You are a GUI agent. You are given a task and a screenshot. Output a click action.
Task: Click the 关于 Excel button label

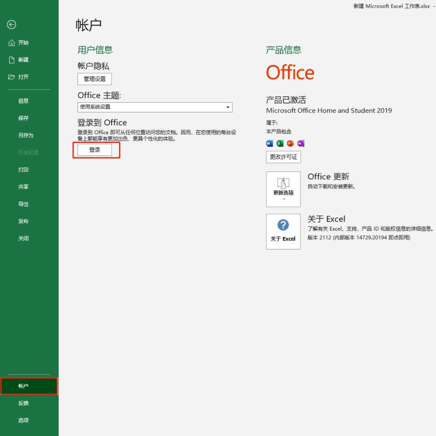pyautogui.click(x=283, y=239)
